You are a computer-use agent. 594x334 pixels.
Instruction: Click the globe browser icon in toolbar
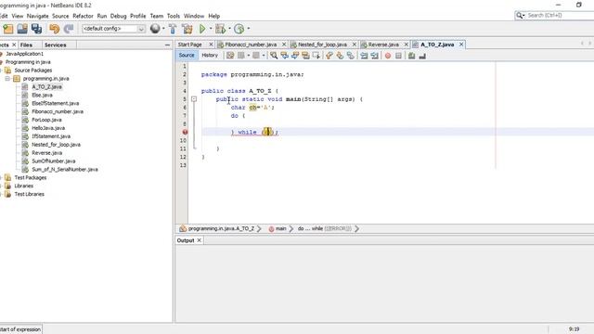point(155,29)
